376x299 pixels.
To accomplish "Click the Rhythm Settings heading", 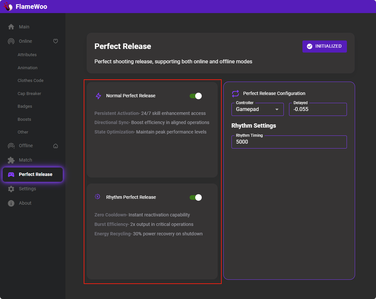I will click(253, 126).
